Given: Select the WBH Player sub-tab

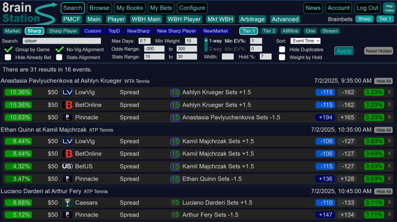Looking at the screenshot, I should [184, 19].
